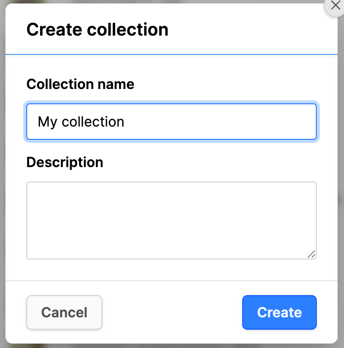Place cursor after 'My collection' text
344x348 pixels.
point(126,122)
